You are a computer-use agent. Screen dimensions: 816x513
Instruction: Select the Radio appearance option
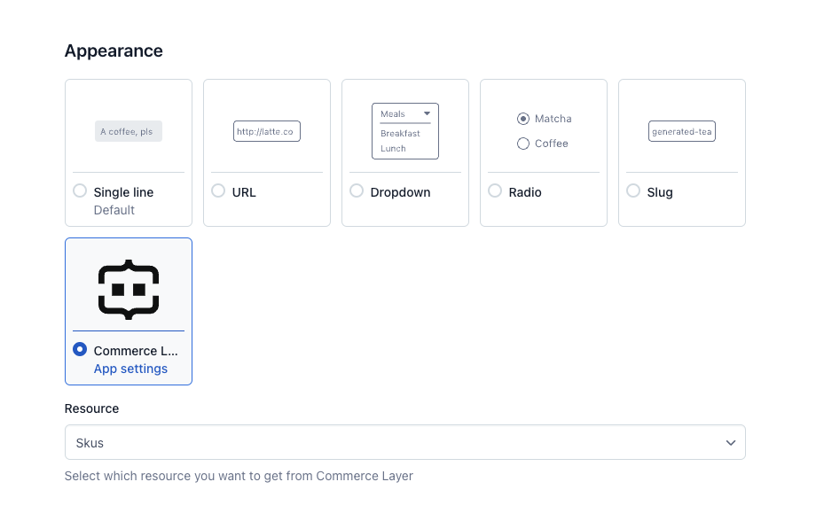(x=495, y=190)
